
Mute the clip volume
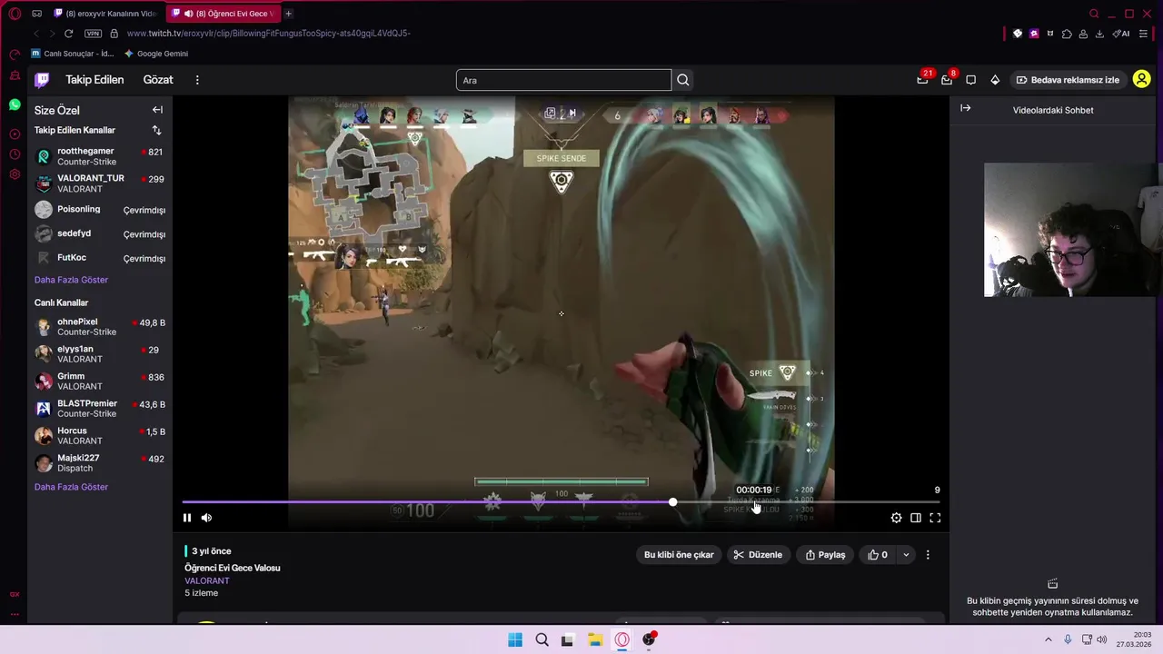coord(206,518)
